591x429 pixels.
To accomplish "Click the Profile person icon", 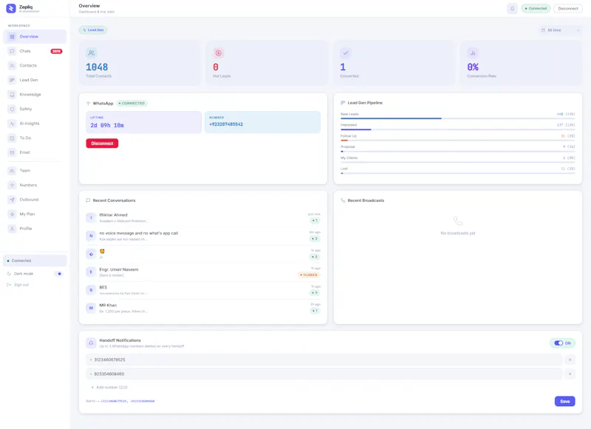I will point(12,229).
